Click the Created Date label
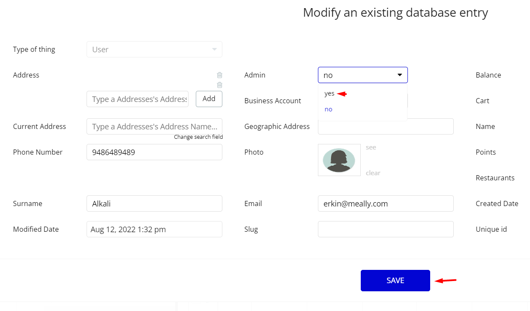This screenshot has height=311, width=530. pos(497,203)
